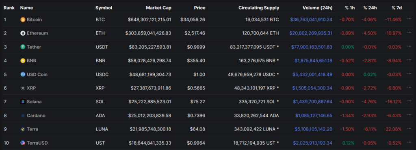Open the more options menu for Bitcoin
416x150 pixels.
click(x=409, y=20)
